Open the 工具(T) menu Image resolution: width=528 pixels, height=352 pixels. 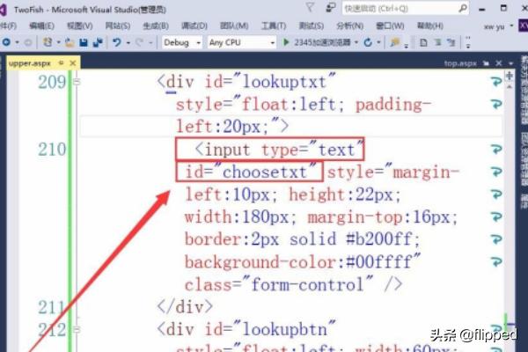(274, 26)
